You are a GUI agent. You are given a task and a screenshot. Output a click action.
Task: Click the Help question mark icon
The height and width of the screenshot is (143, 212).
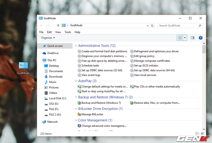click(x=200, y=38)
